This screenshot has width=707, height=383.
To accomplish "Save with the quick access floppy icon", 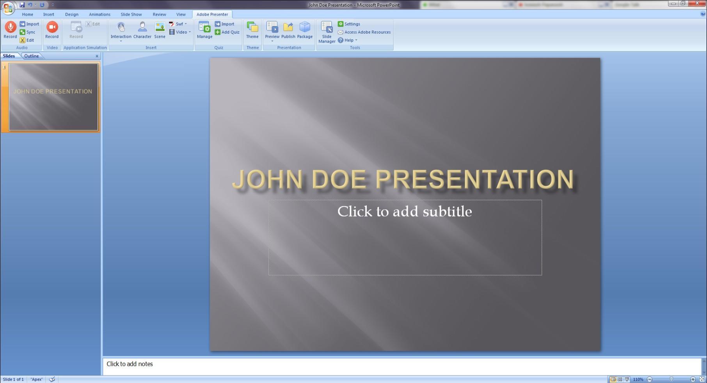I will click(22, 5).
